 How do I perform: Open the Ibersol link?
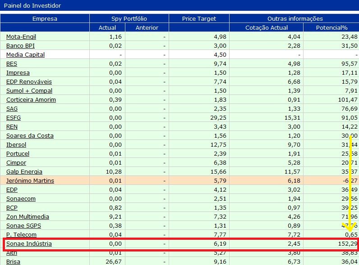[16, 144]
